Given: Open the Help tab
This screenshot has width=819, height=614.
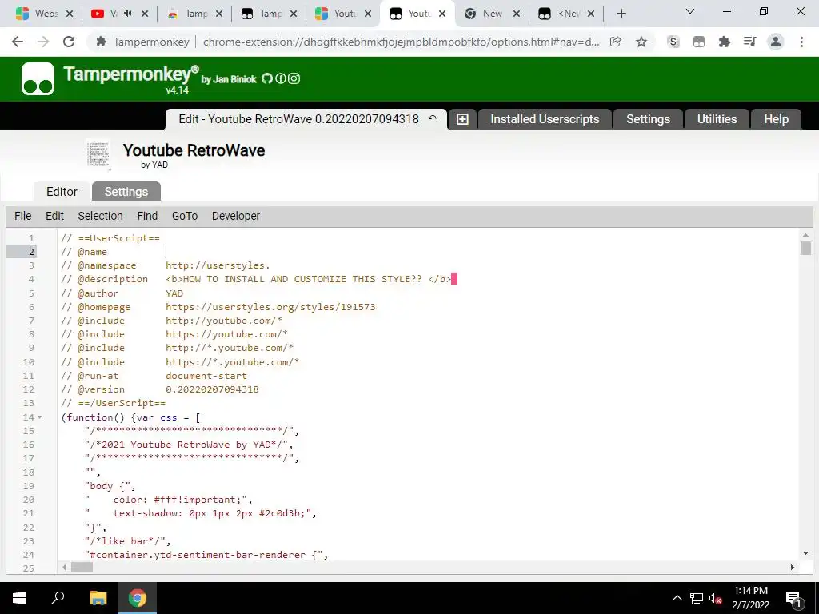Looking at the screenshot, I should [776, 119].
